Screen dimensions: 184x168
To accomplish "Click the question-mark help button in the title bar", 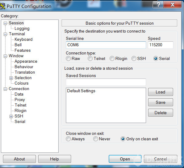I will [x=158, y=5].
